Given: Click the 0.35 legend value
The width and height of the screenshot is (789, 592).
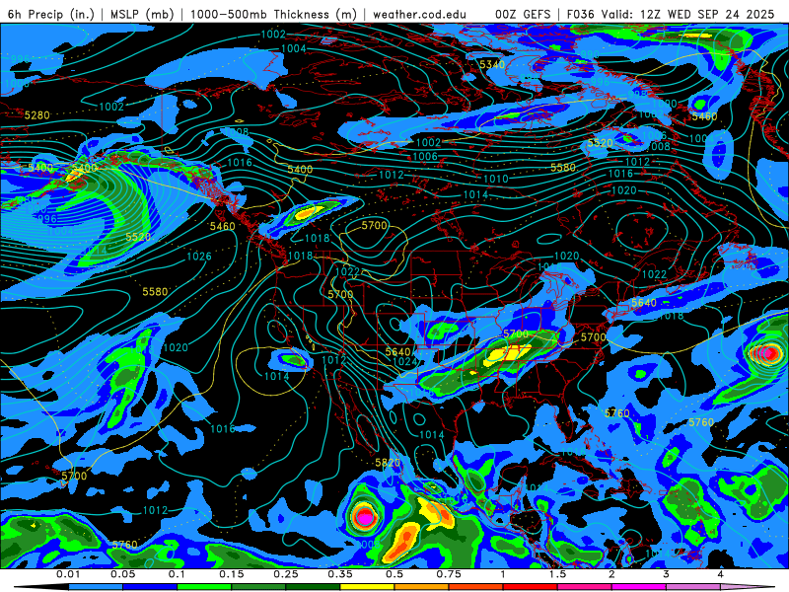Looking at the screenshot, I should click(x=340, y=574).
